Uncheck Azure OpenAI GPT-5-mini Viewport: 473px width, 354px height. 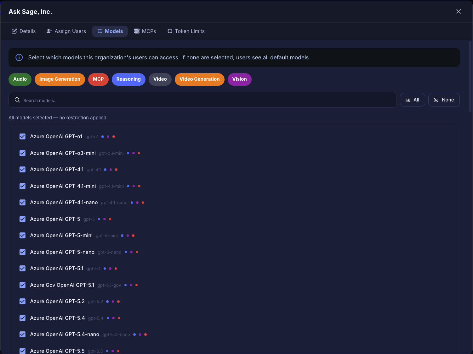(22, 235)
